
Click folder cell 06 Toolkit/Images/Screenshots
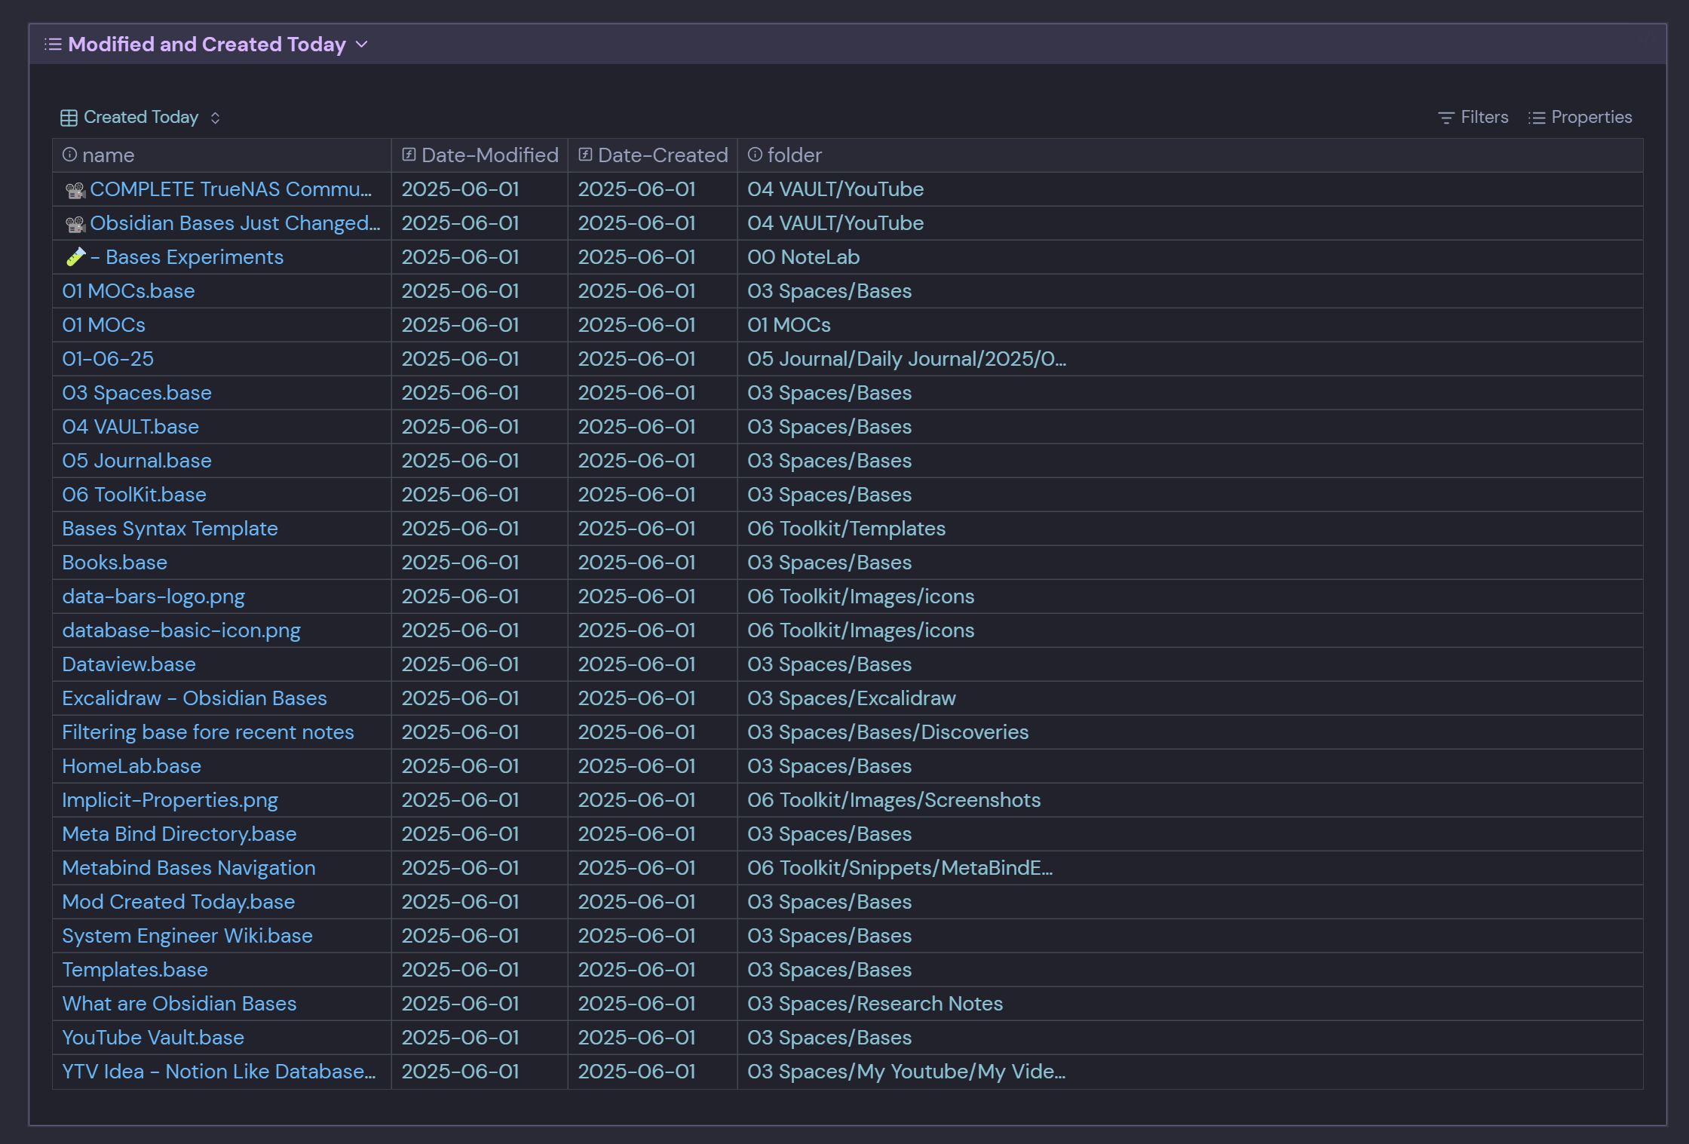click(x=1191, y=800)
